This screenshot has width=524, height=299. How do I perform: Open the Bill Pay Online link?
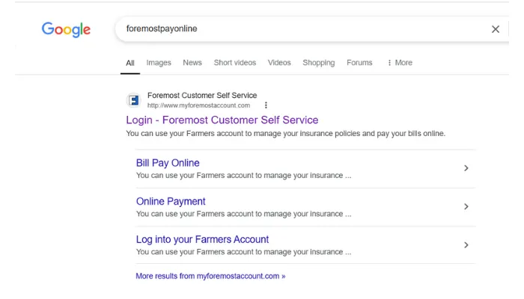(168, 163)
